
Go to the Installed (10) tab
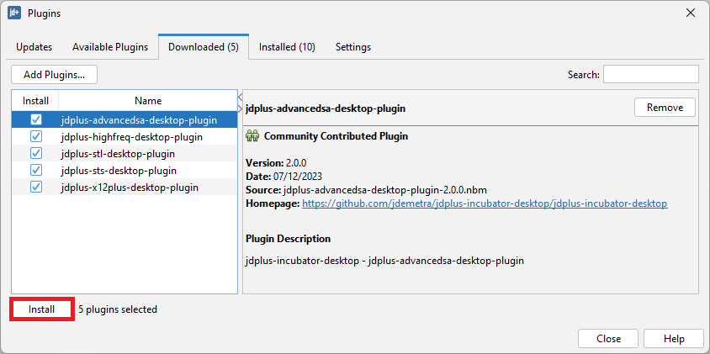(287, 47)
